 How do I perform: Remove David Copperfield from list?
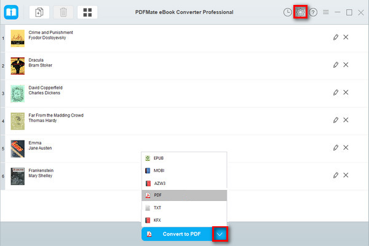346,92
